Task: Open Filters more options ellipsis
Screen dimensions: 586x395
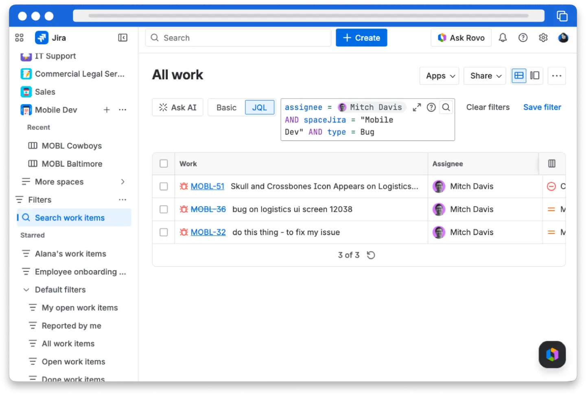Action: 122,200
